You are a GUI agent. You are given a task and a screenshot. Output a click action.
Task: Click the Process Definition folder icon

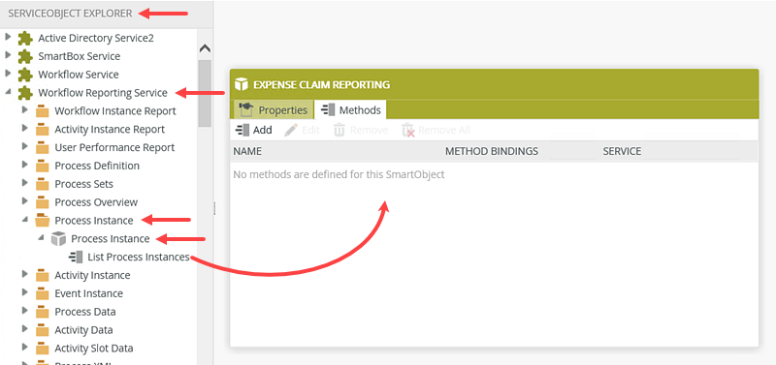43,167
